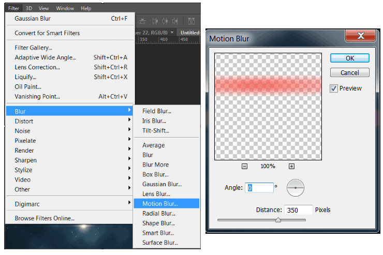The height and width of the screenshot is (255, 383).
Task: Click into the Angle input field
Action: 259,188
